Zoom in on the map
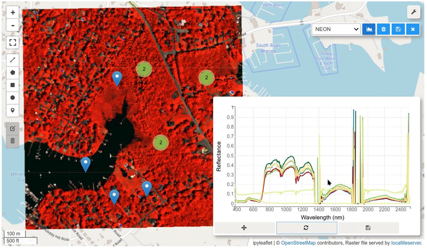Viewport: 427px width, 249px height. (x=13, y=12)
